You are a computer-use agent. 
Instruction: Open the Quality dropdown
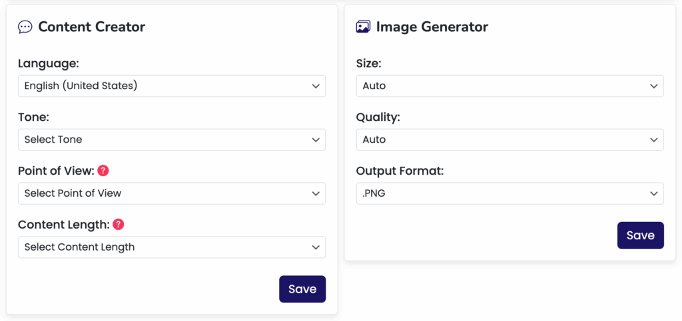pos(510,140)
